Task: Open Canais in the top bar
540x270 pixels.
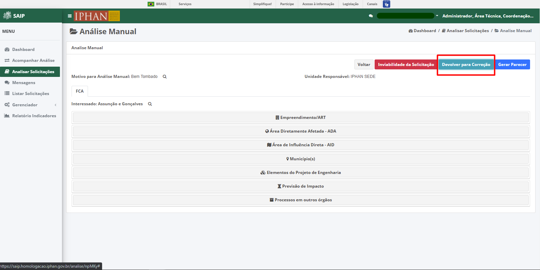Action: (372, 4)
